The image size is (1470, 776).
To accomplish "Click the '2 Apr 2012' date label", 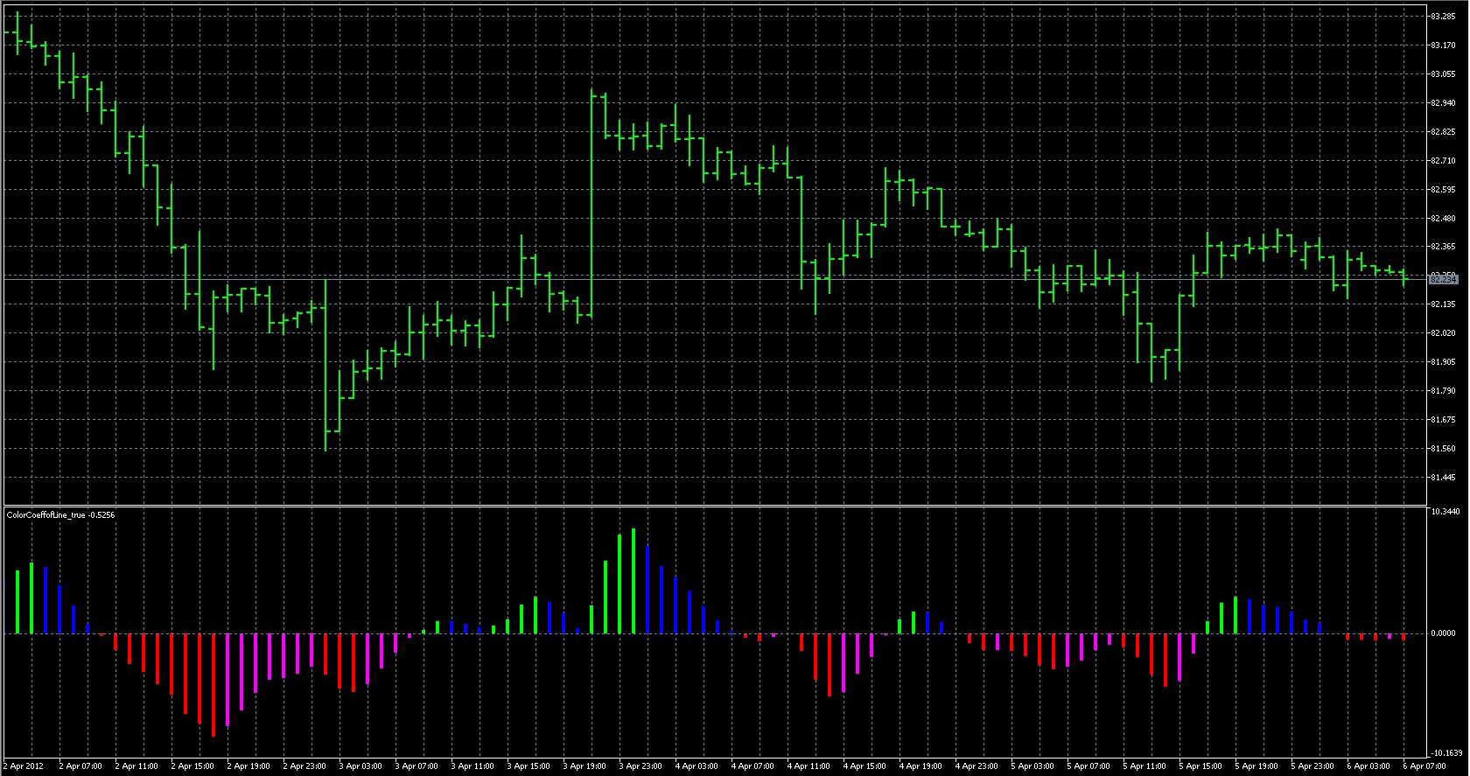I will tap(24, 766).
